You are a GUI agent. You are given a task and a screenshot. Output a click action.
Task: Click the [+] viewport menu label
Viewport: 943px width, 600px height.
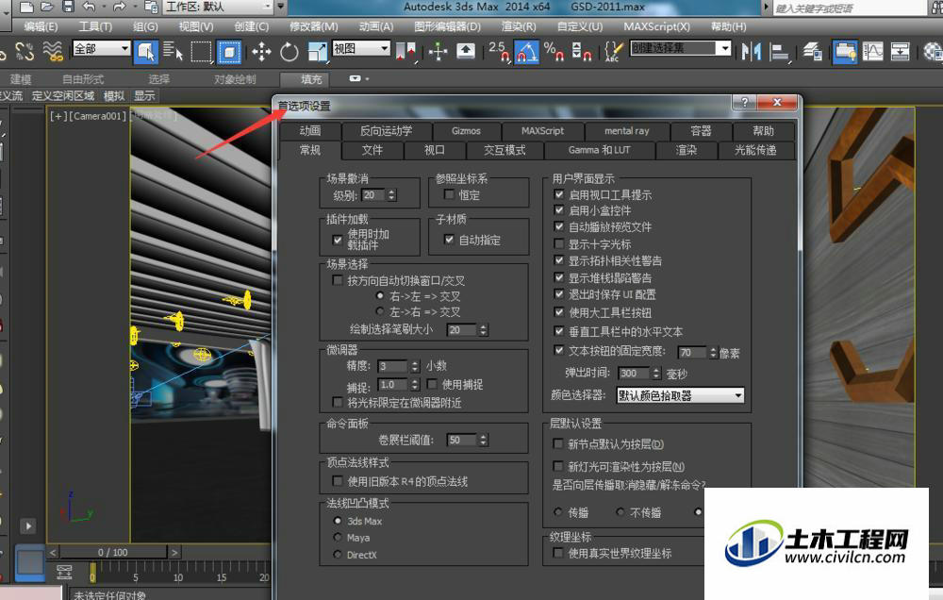click(x=58, y=115)
